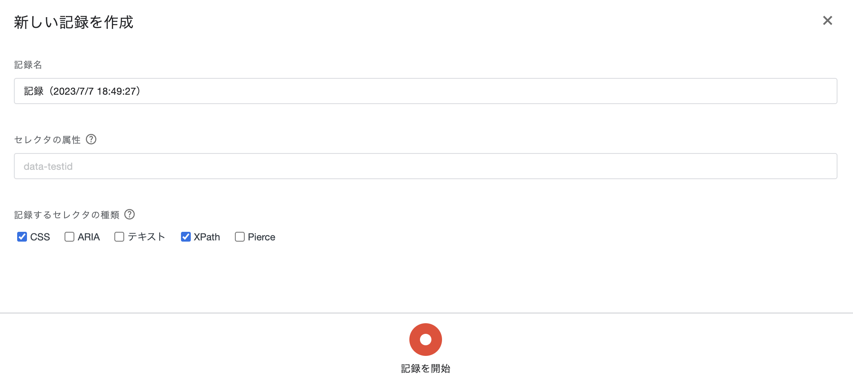This screenshot has height=382, width=853.
Task: Click the CSS checkbox label text
Action: [40, 237]
